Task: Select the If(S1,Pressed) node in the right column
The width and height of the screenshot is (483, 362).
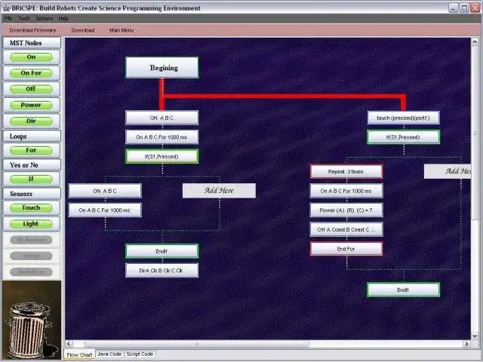Action: [x=404, y=137]
